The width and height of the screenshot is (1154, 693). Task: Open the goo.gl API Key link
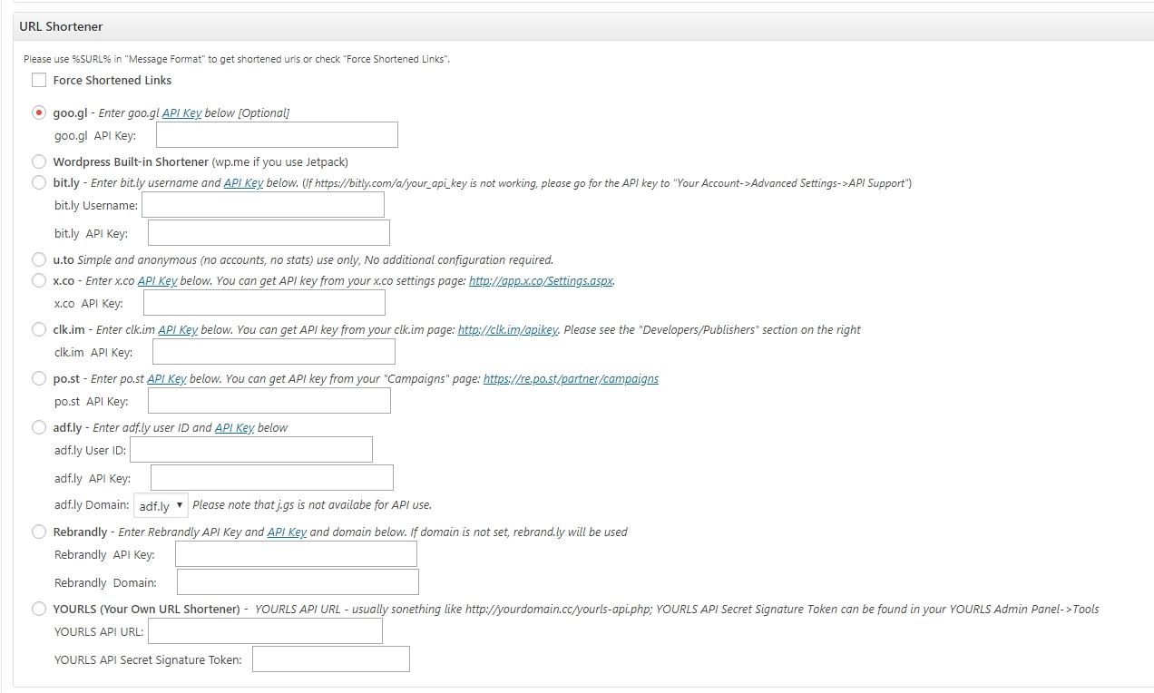181,112
